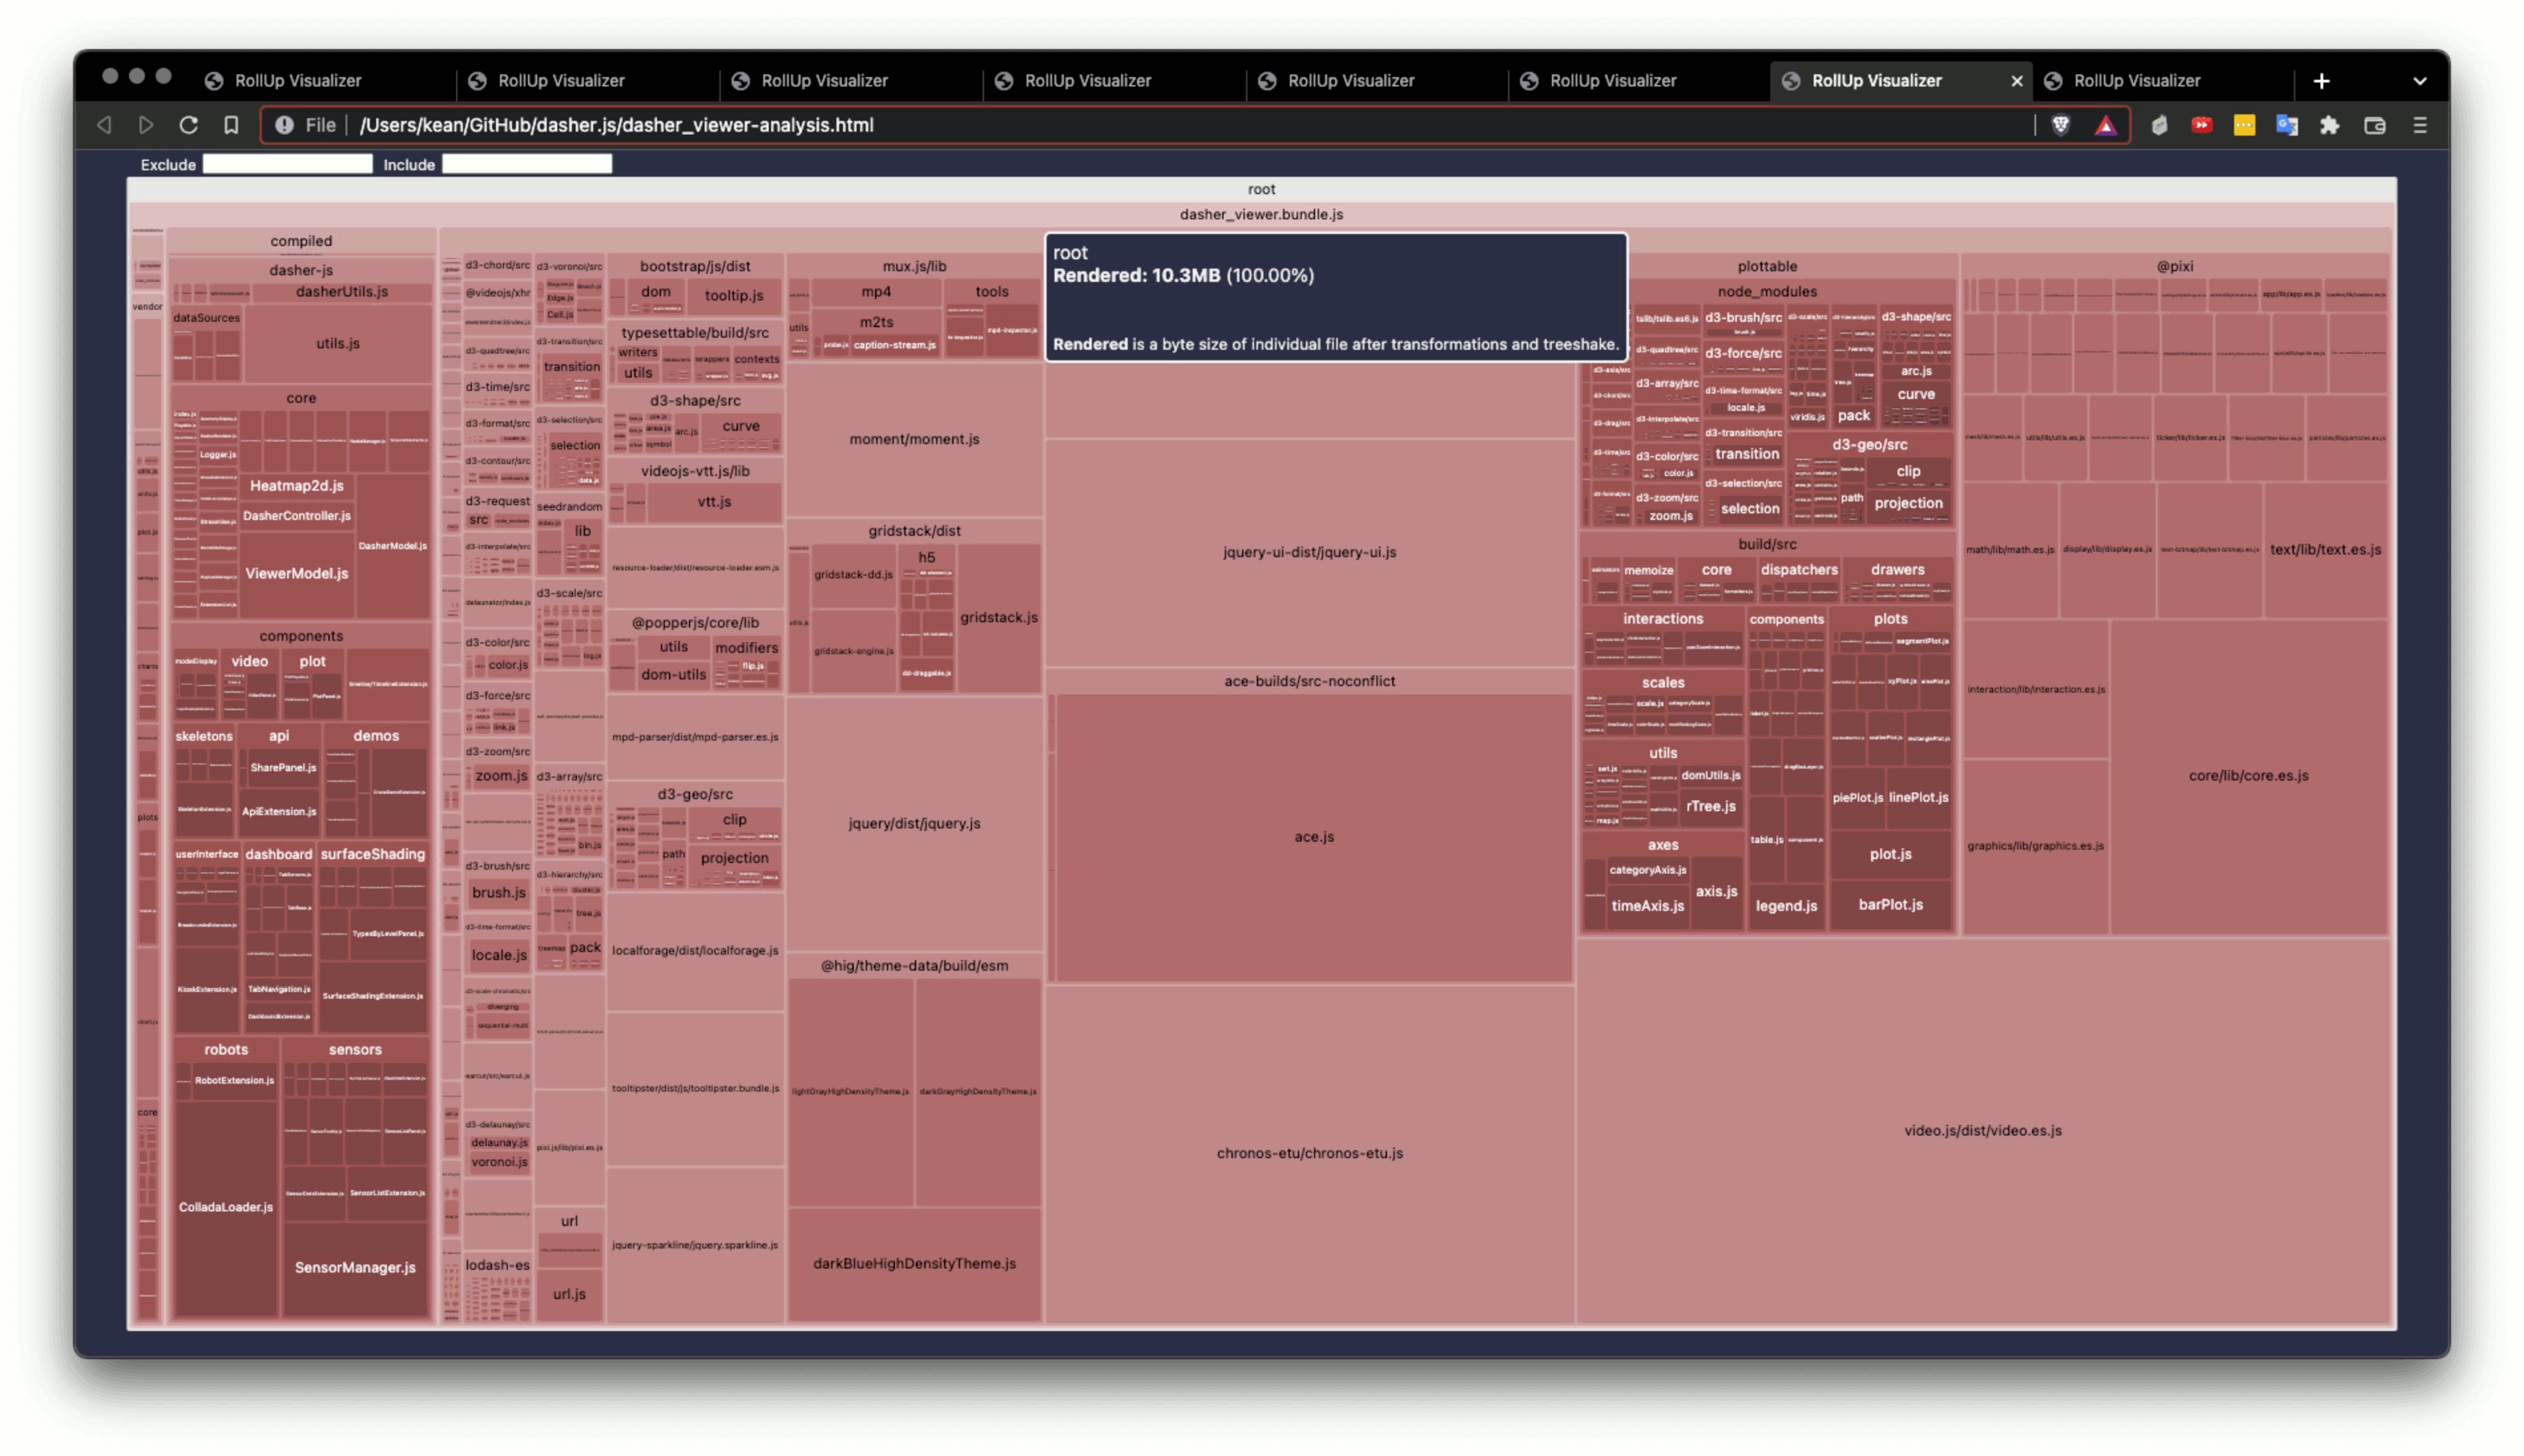The image size is (2524, 1456).
Task: Click the yellow dots extension icon
Action: coord(2244,125)
